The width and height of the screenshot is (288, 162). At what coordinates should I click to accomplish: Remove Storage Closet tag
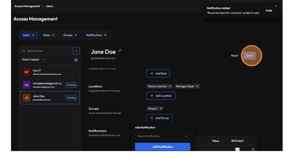pyautogui.click(x=197, y=86)
